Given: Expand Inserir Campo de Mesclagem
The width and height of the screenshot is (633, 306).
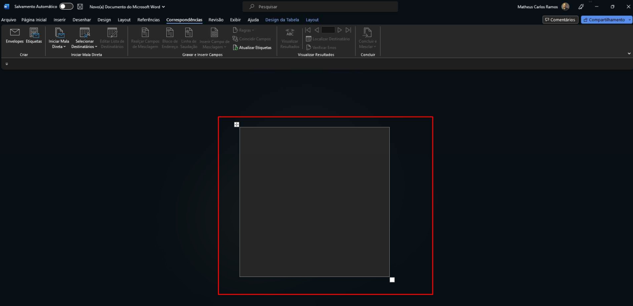Looking at the screenshot, I should (214, 38).
